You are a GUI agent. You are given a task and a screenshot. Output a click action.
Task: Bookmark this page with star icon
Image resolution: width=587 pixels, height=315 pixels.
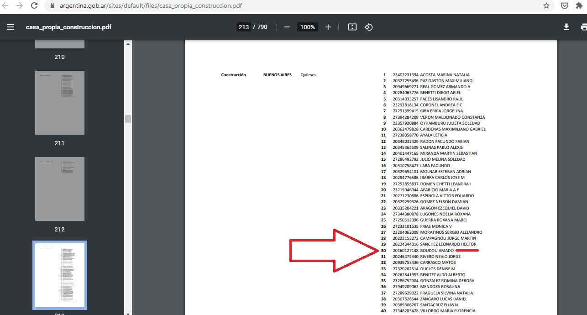coord(546,6)
